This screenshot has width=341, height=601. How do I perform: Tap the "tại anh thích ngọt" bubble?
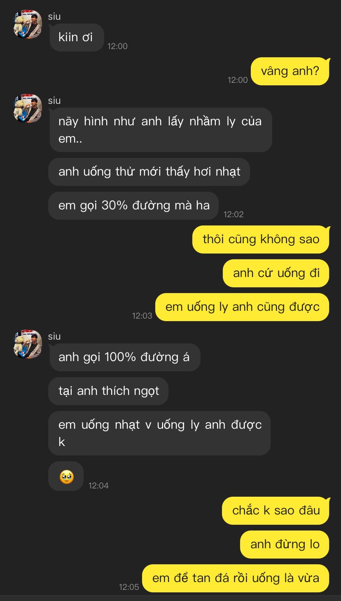[x=108, y=391]
